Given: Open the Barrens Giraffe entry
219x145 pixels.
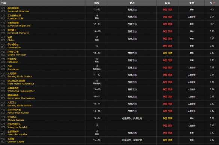Looking at the screenshot, I should (x=16, y=142).
